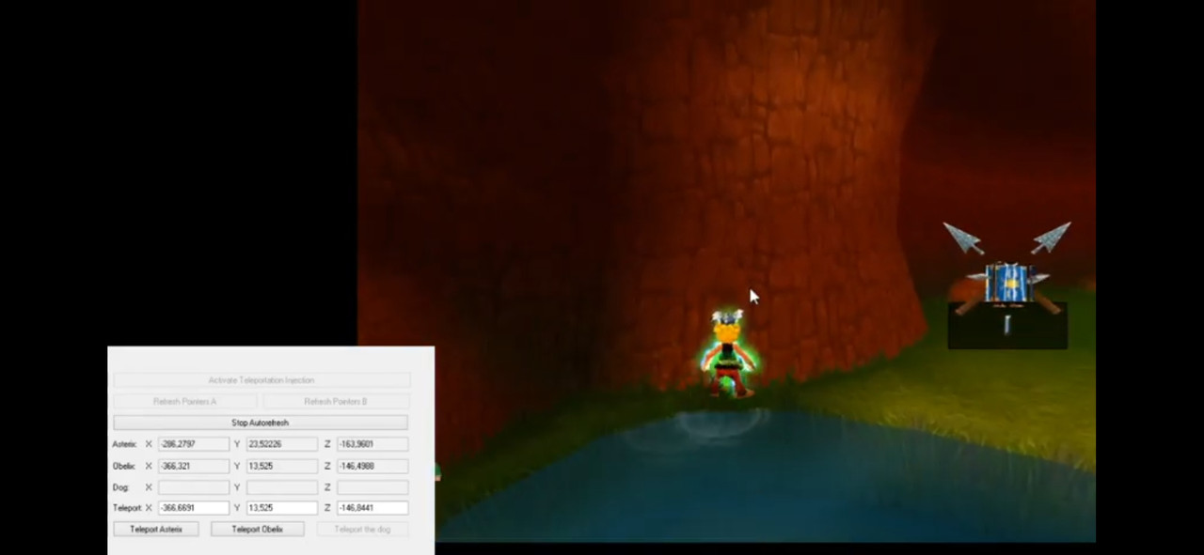Click the Teleport Obelix button
Viewport: 1204px width, 555px height.
click(258, 529)
